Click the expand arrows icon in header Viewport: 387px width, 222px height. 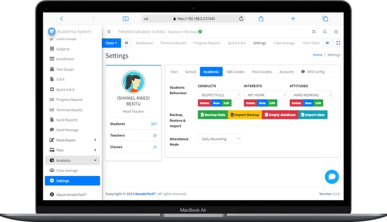coord(314,32)
